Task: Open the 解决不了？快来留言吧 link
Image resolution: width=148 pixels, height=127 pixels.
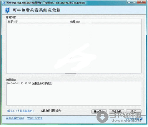Action: coord(21,111)
